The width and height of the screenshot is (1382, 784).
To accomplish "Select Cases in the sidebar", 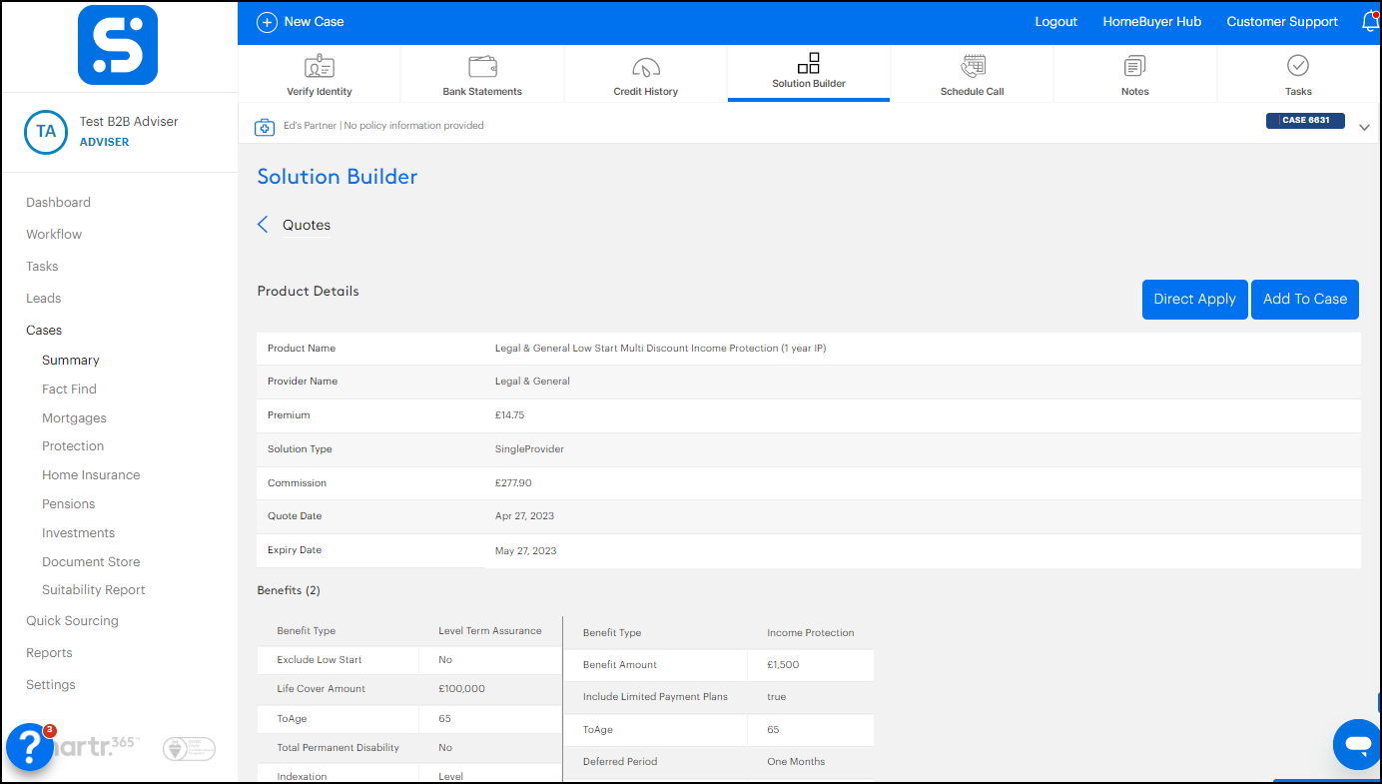I will pos(44,330).
